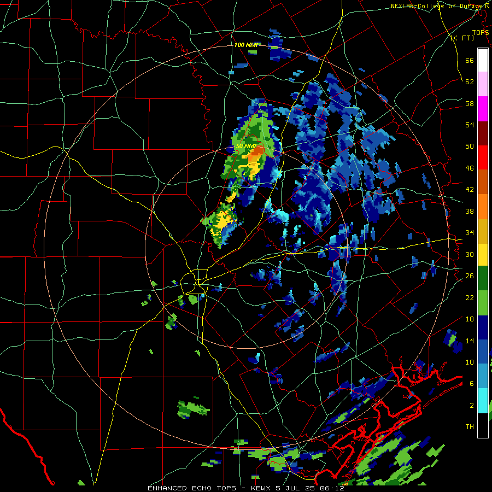Viewport: 492px width, 492px height.
Task: Click legend value "26"
Action: 470,276
